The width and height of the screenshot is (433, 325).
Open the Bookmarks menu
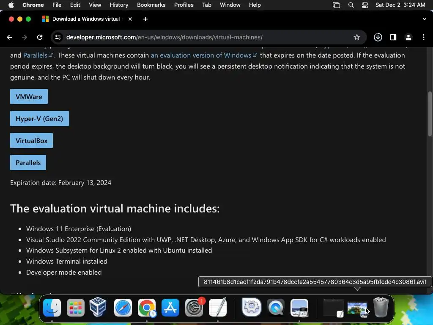click(151, 5)
